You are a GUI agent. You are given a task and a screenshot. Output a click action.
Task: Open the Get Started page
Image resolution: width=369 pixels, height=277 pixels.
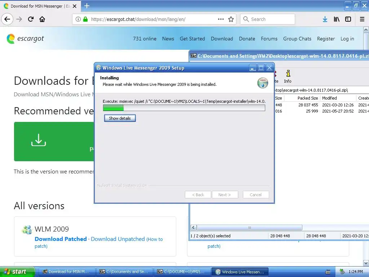click(x=192, y=39)
